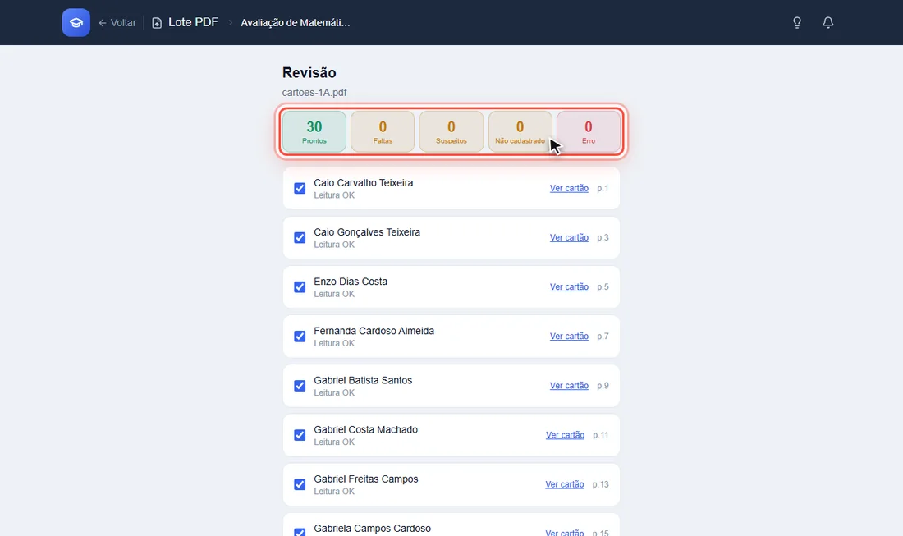Click Leitura OK under Gabriel Costa Machado
903x536 pixels.
click(x=334, y=442)
